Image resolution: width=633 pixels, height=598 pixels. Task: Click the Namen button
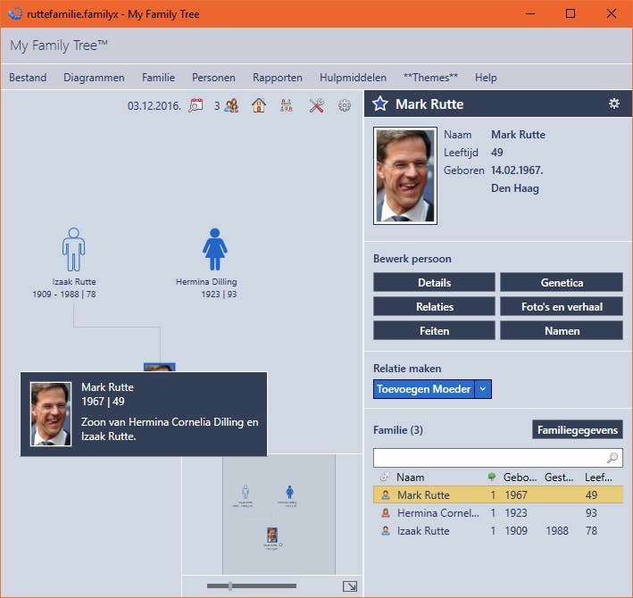562,331
